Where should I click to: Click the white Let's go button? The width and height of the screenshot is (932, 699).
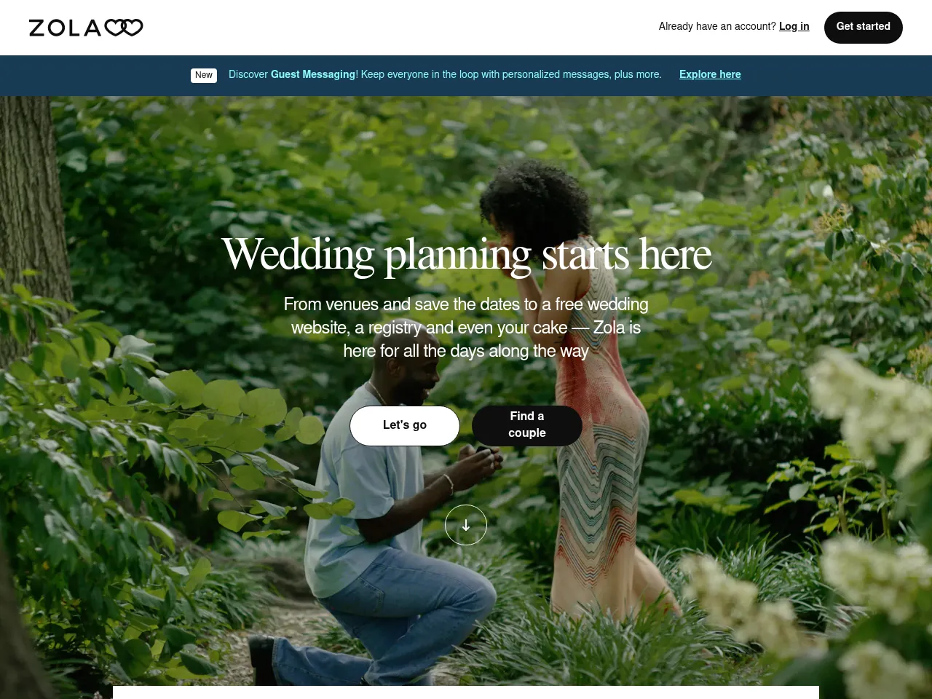pos(405,425)
